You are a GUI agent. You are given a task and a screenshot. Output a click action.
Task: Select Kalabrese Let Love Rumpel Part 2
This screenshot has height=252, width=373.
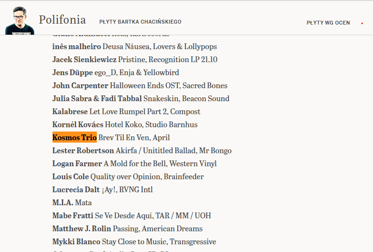[126, 112]
